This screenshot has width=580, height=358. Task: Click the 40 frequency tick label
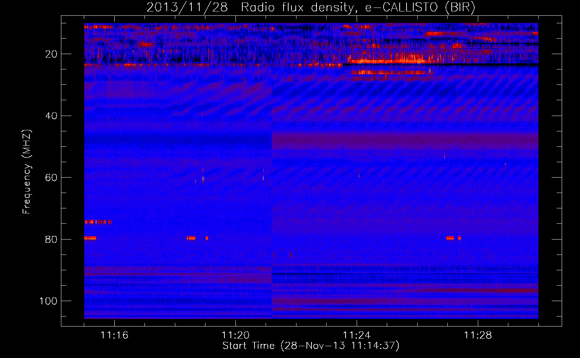pyautogui.click(x=52, y=116)
